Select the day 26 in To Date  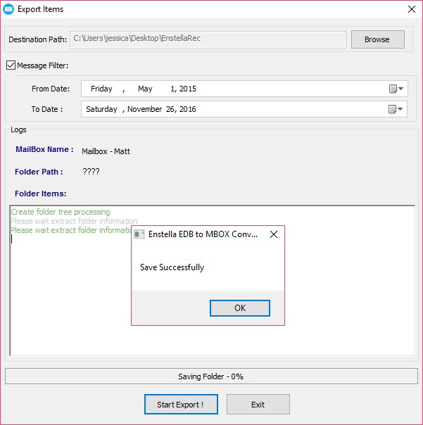coord(172,109)
